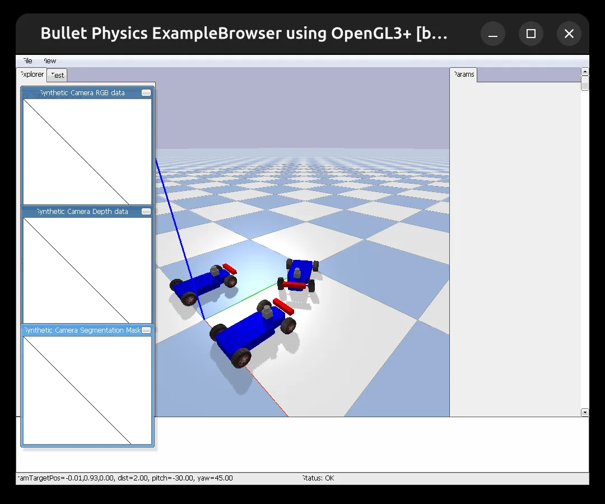Click the Depth data camera preview image
The image size is (605, 504).
point(87,270)
